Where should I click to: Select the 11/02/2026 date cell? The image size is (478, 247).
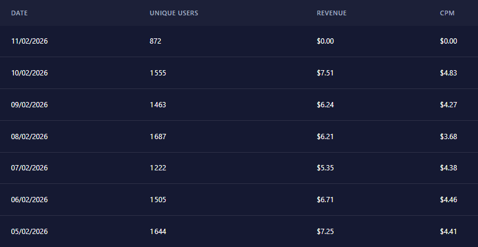coord(29,41)
